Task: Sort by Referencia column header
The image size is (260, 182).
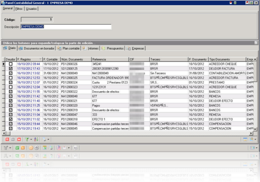Action: pos(110,59)
